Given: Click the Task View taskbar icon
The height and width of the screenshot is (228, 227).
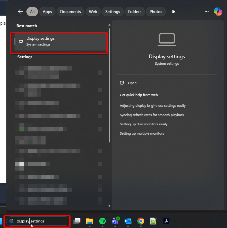Looking at the screenshot, I should coord(77,221).
